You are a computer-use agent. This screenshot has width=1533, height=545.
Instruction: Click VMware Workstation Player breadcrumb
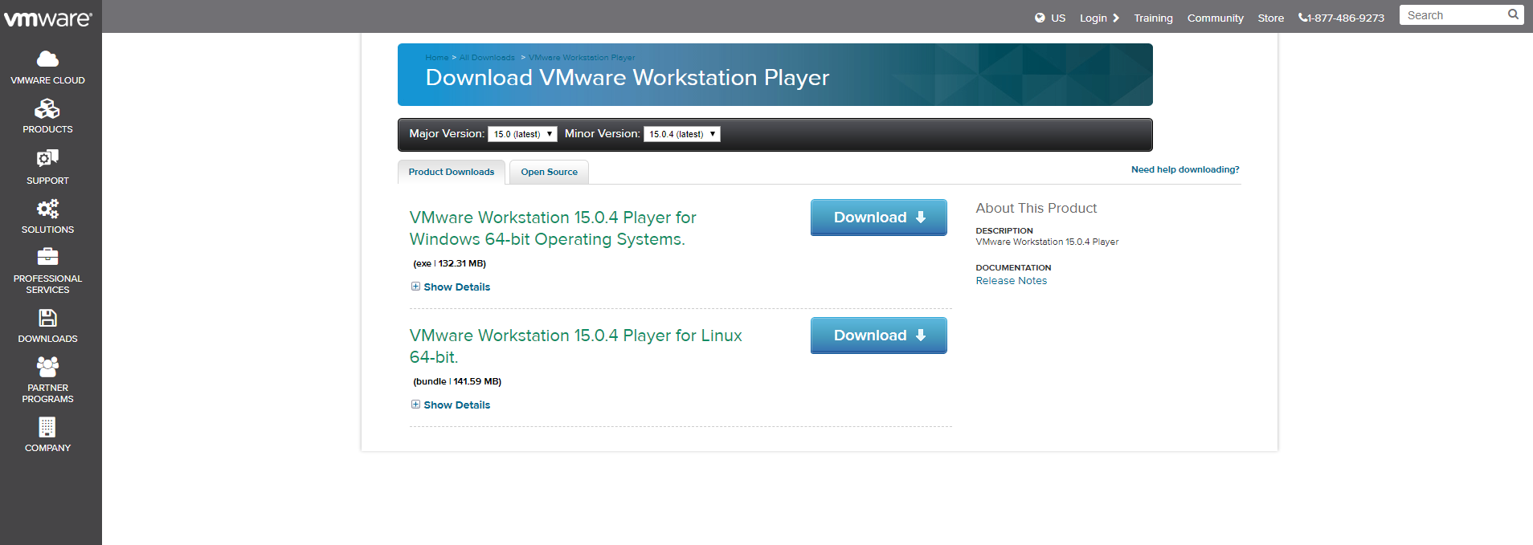pyautogui.click(x=582, y=58)
